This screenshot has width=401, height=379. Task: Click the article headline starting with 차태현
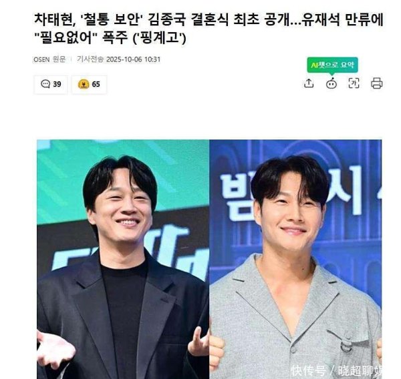209,29
